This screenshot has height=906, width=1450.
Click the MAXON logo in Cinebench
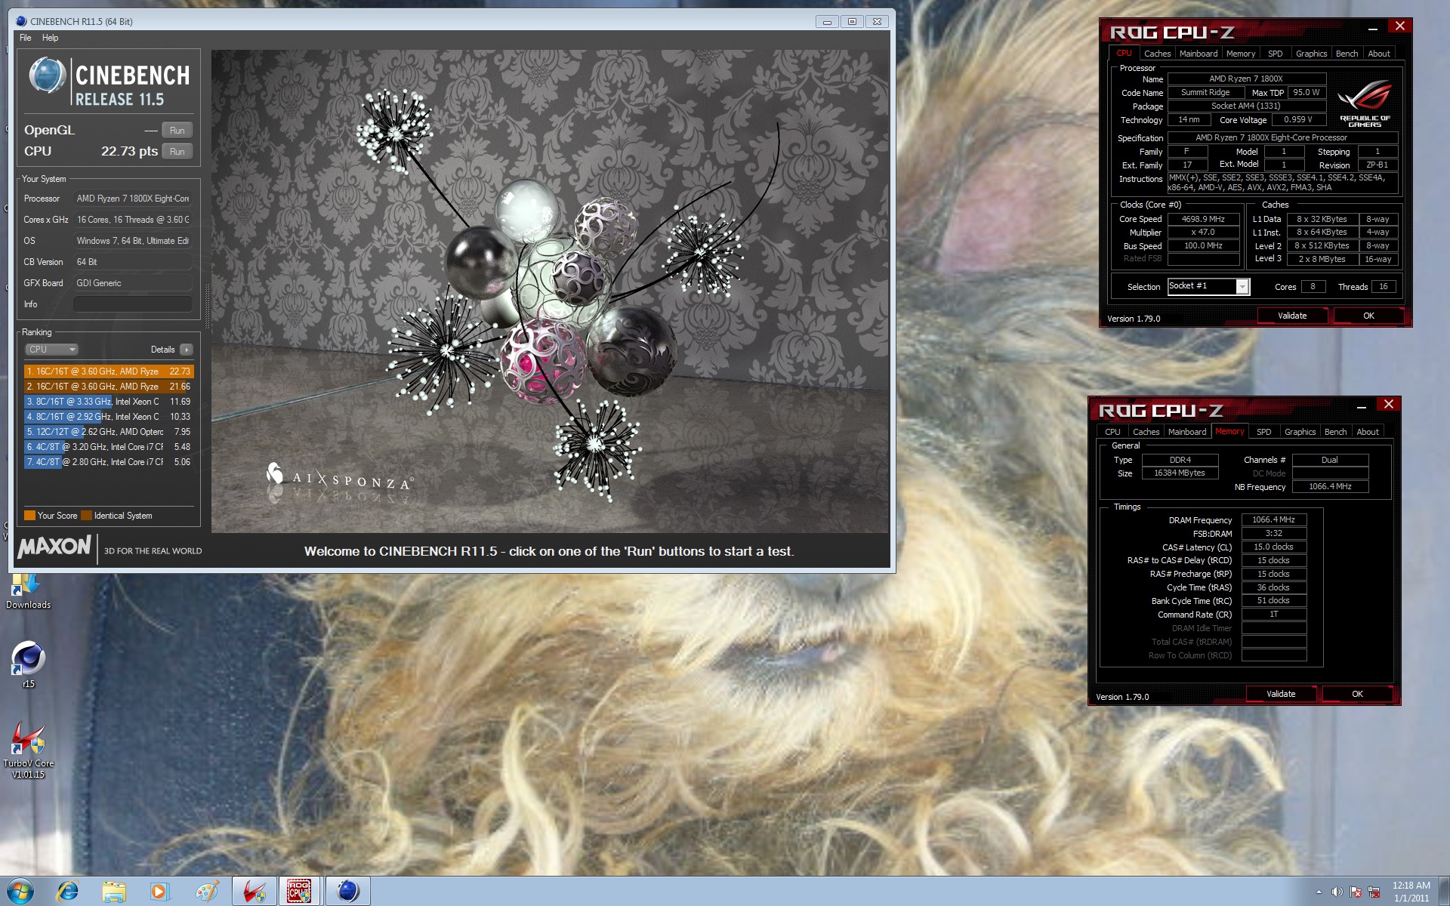click(x=54, y=546)
